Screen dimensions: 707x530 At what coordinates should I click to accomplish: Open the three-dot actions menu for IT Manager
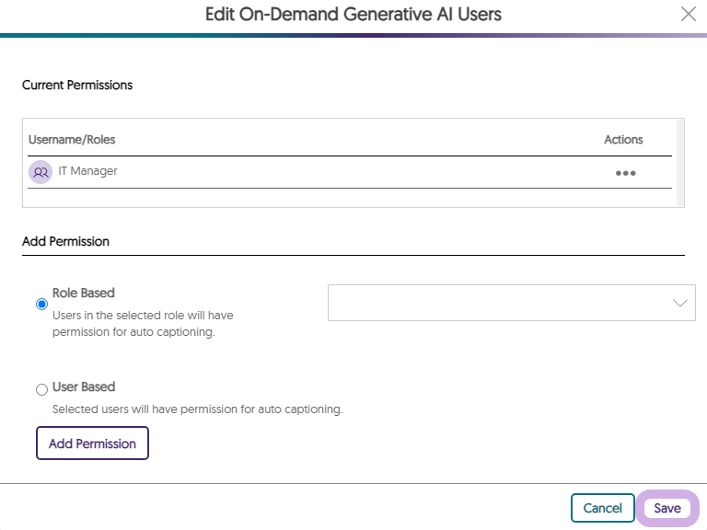625,173
